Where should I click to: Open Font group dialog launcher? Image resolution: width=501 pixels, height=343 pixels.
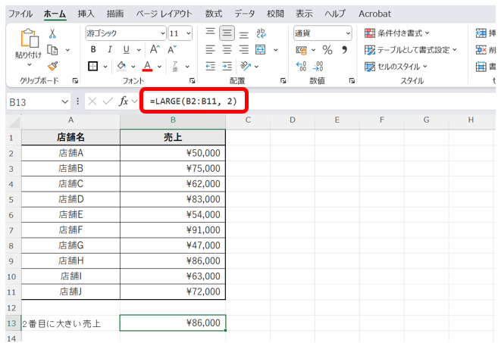click(192, 81)
